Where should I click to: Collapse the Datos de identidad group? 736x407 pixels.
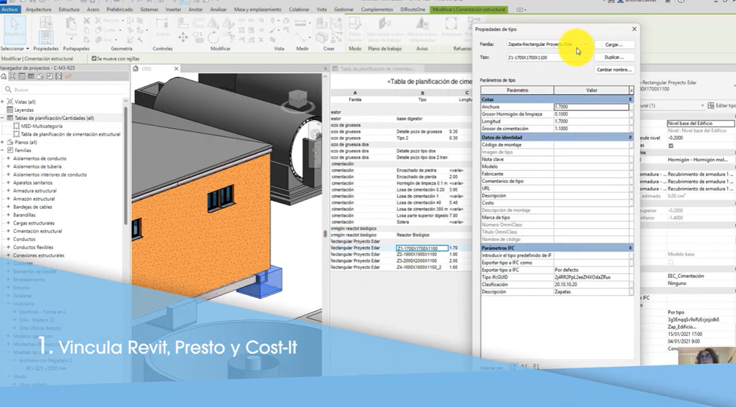630,137
